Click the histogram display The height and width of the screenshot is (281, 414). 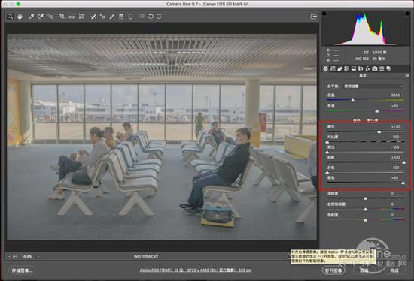coord(366,29)
